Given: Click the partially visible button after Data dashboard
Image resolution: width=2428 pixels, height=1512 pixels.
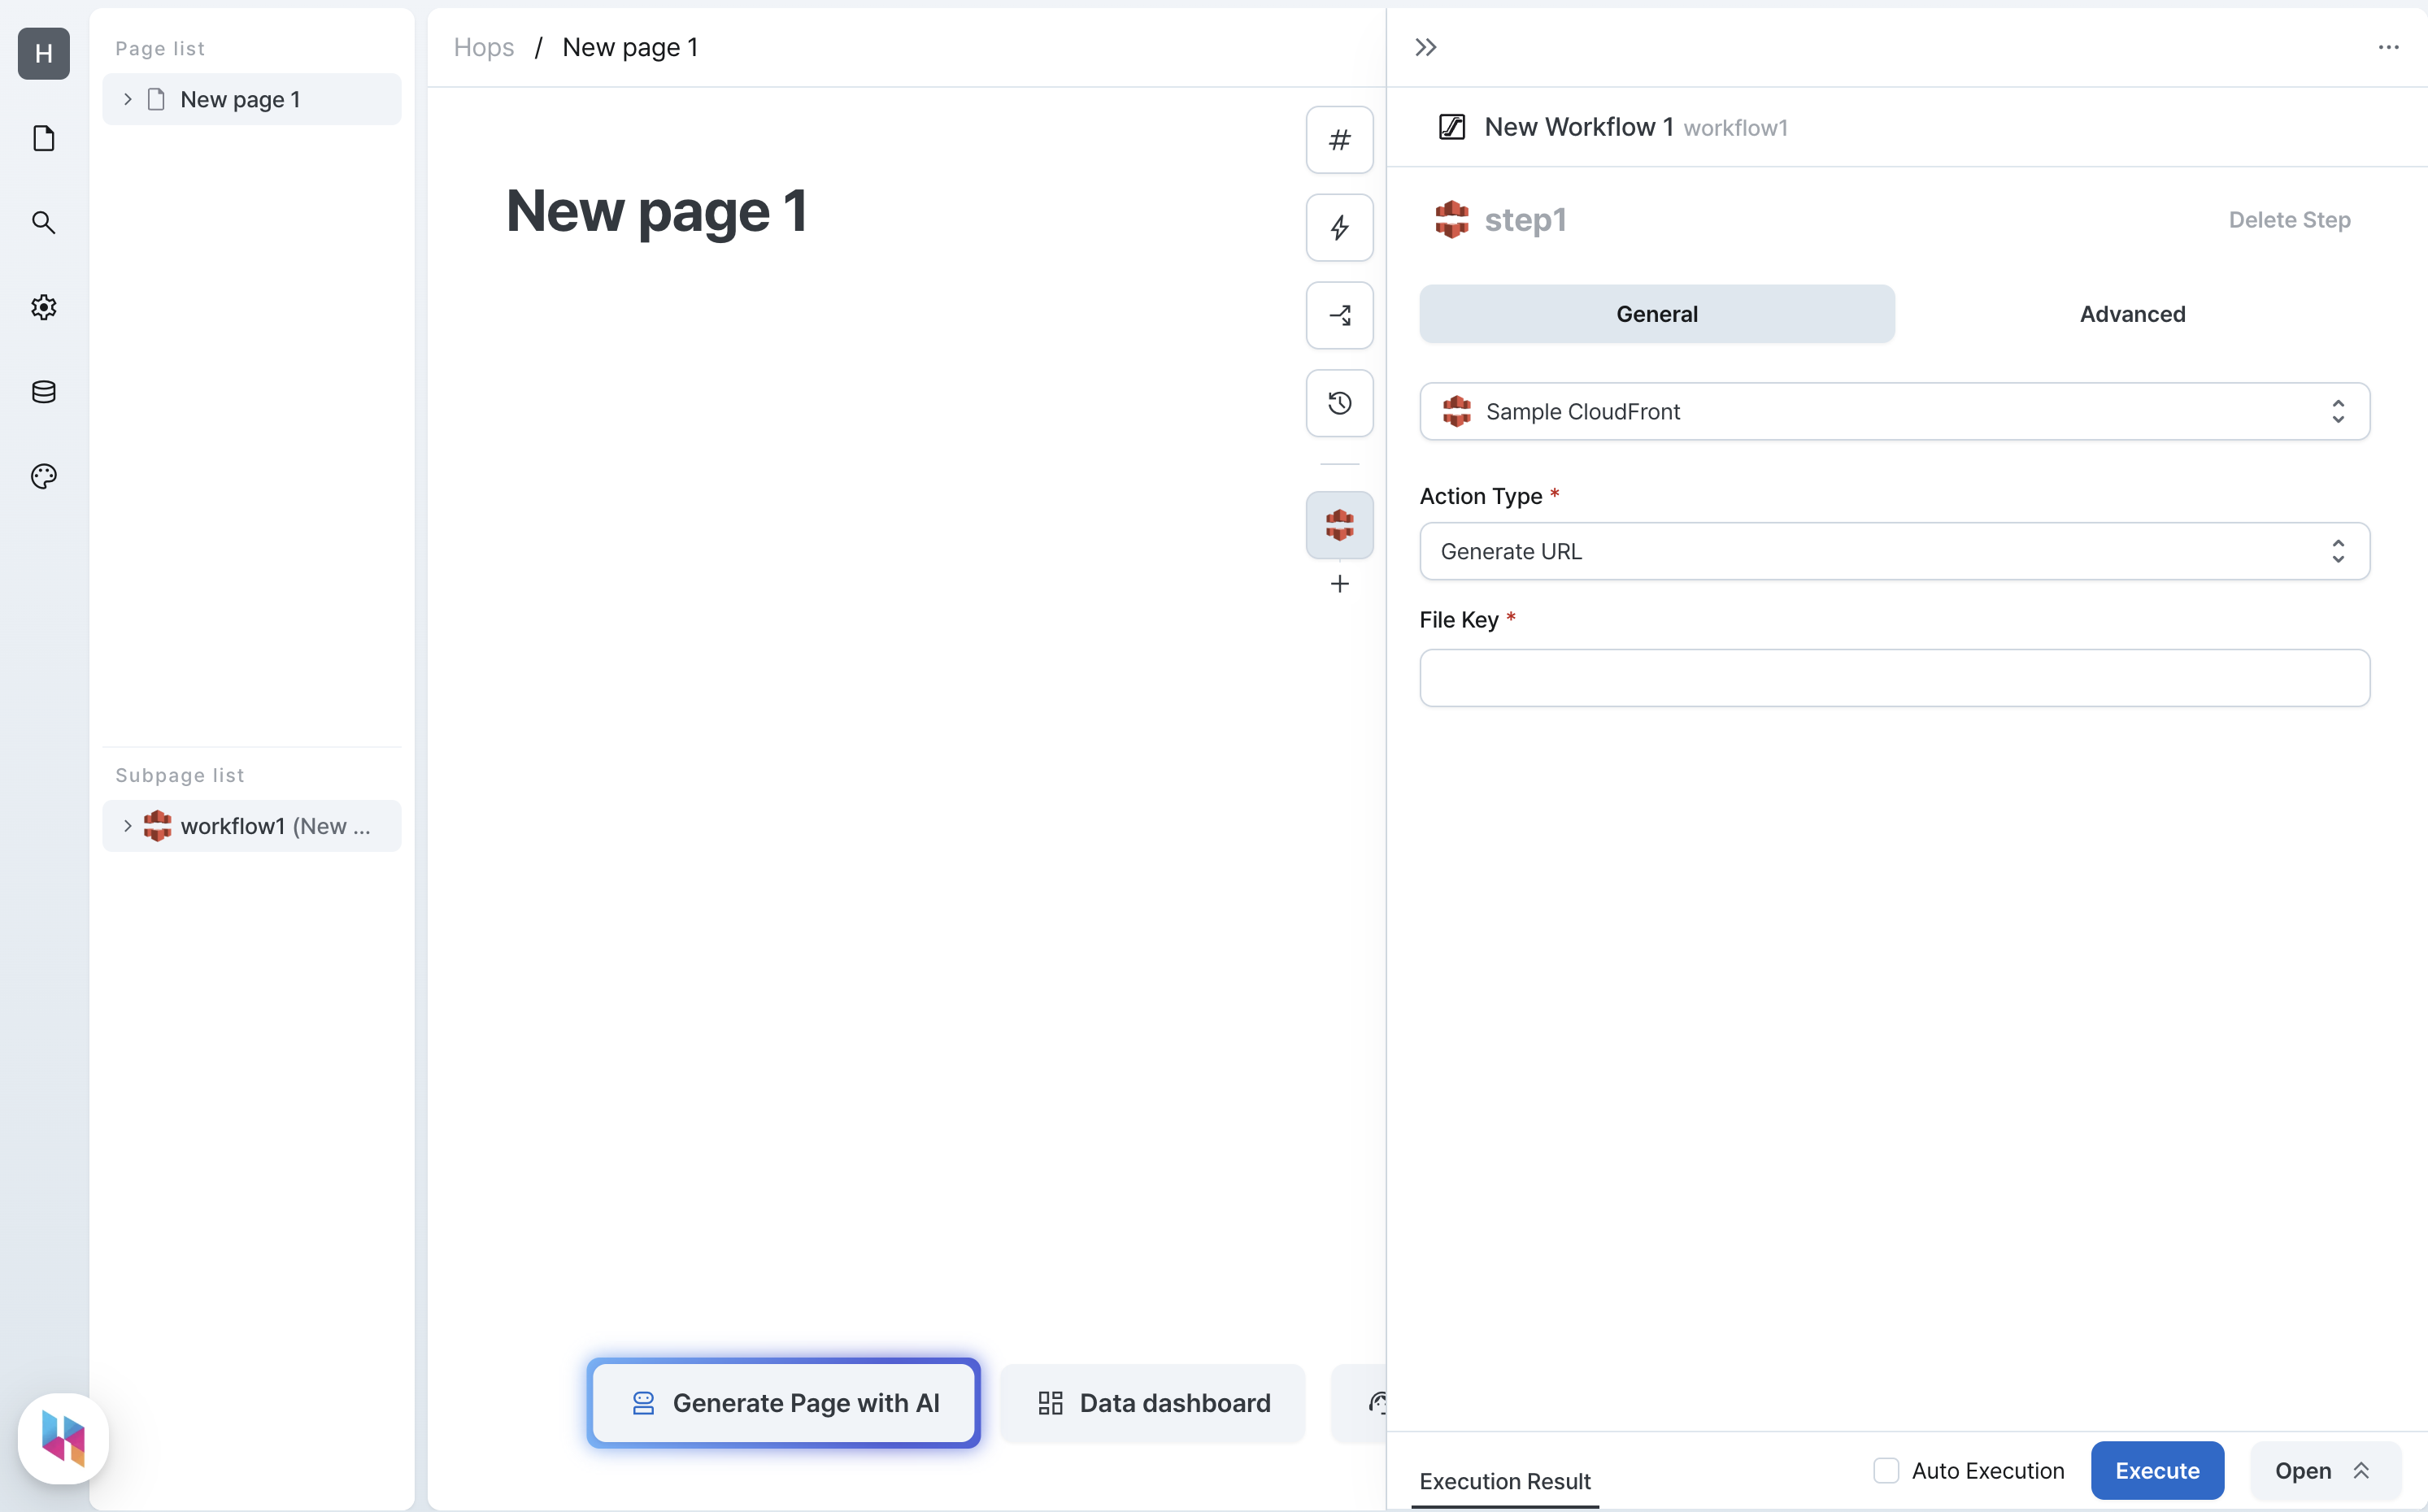Looking at the screenshot, I should click(x=1358, y=1402).
